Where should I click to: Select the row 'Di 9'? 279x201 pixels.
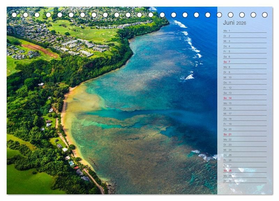(245, 72)
